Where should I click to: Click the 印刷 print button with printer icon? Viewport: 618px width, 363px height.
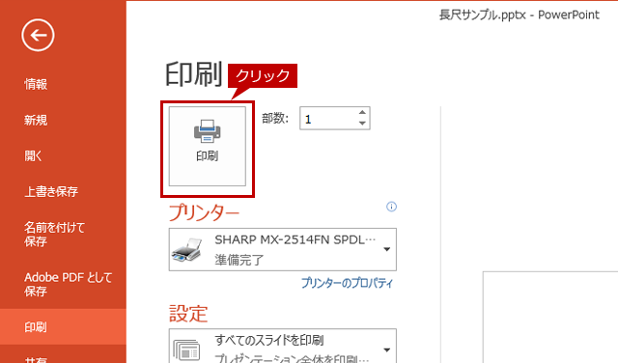coord(208,146)
